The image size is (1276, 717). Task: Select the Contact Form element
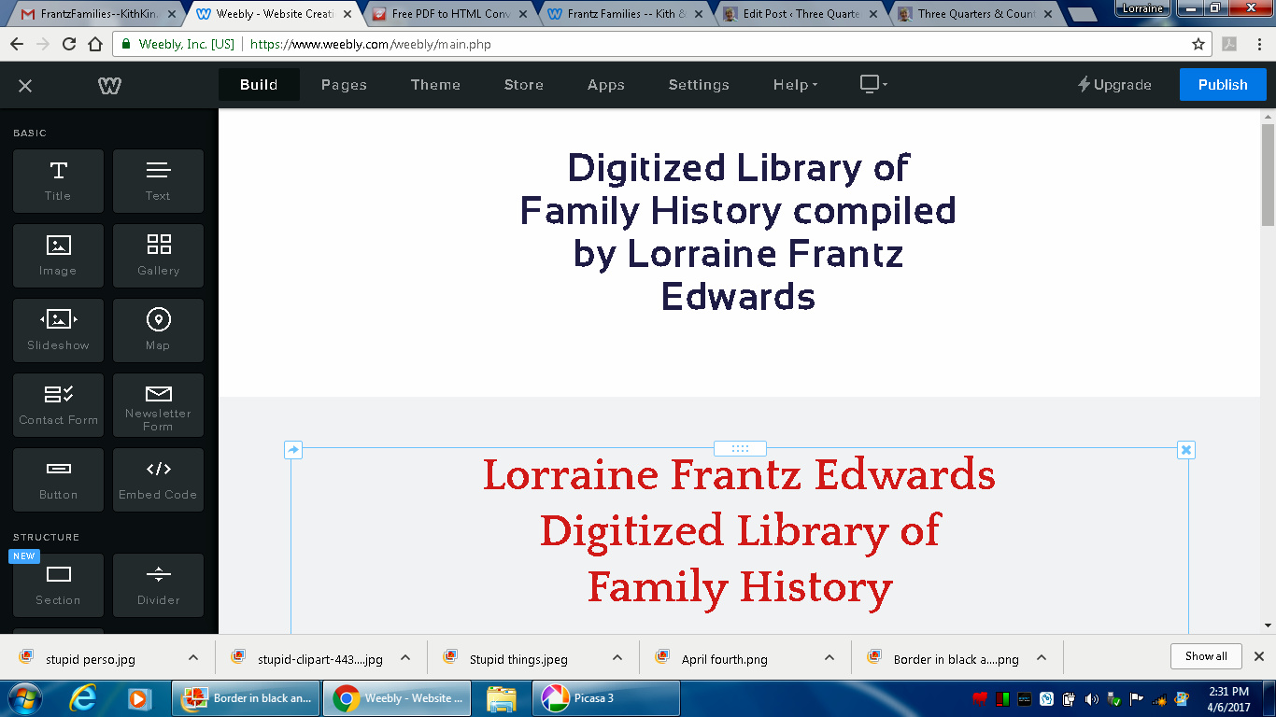58,405
